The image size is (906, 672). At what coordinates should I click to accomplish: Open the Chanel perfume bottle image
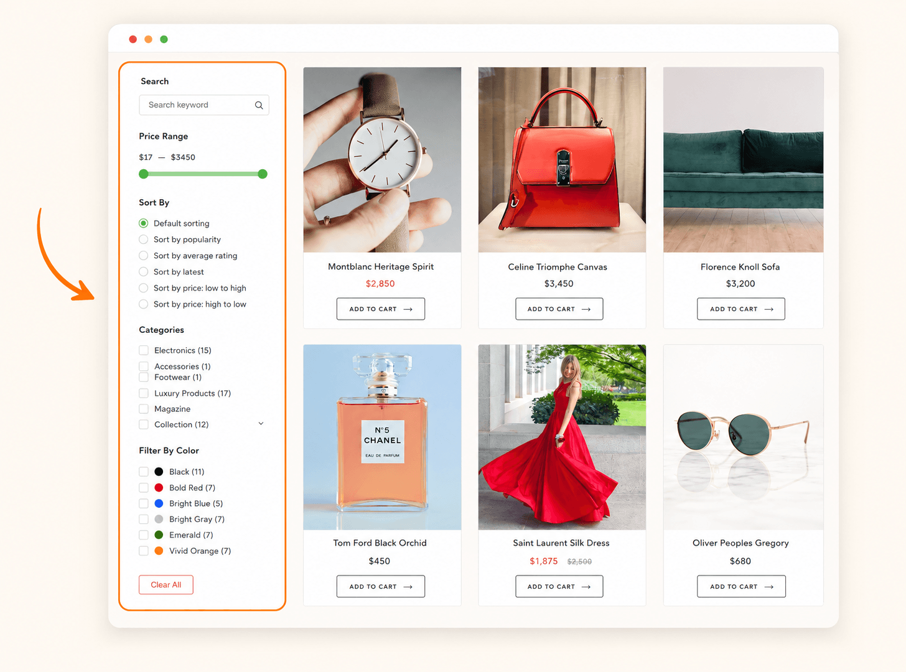pos(382,437)
